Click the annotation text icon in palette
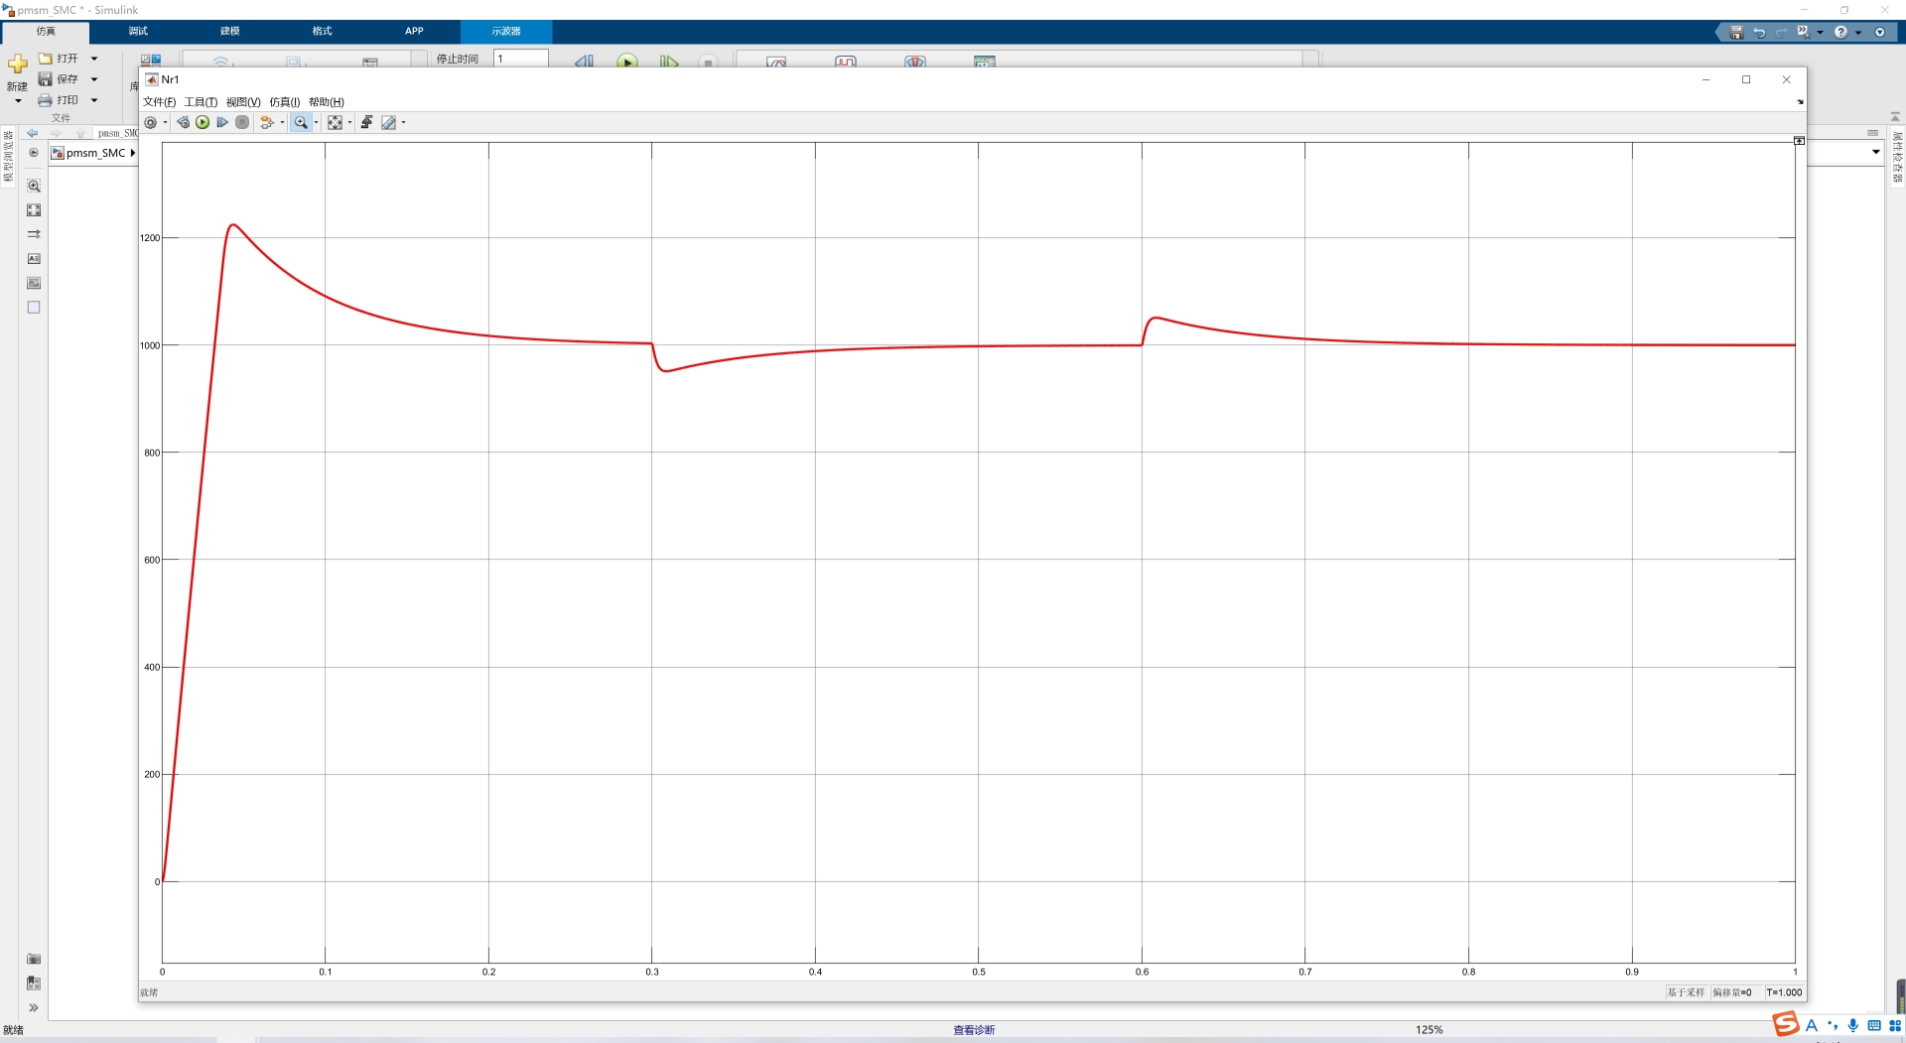The image size is (1906, 1043). [34, 259]
